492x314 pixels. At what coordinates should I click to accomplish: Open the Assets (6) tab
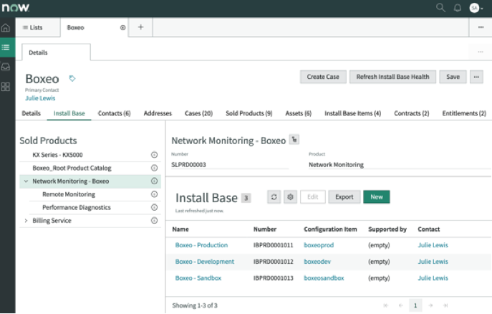pyautogui.click(x=299, y=113)
